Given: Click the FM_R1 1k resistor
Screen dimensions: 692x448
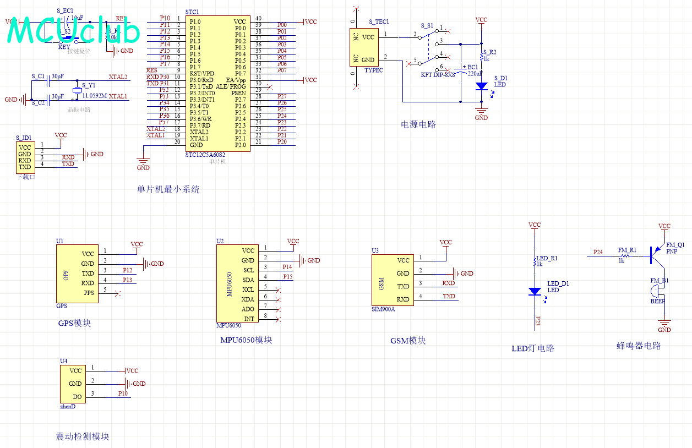Looking at the screenshot, I should coord(625,255).
